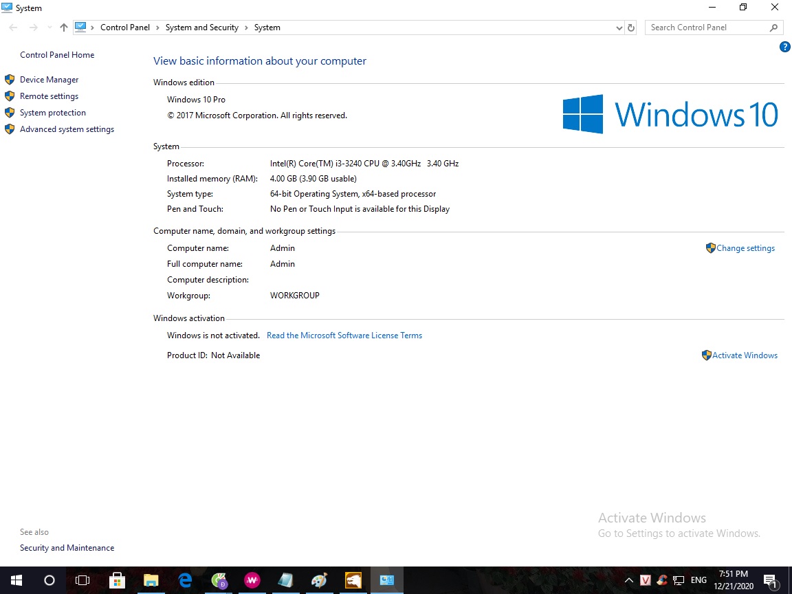
Task: Read the Microsoft Software License Terms
Action: click(x=344, y=335)
